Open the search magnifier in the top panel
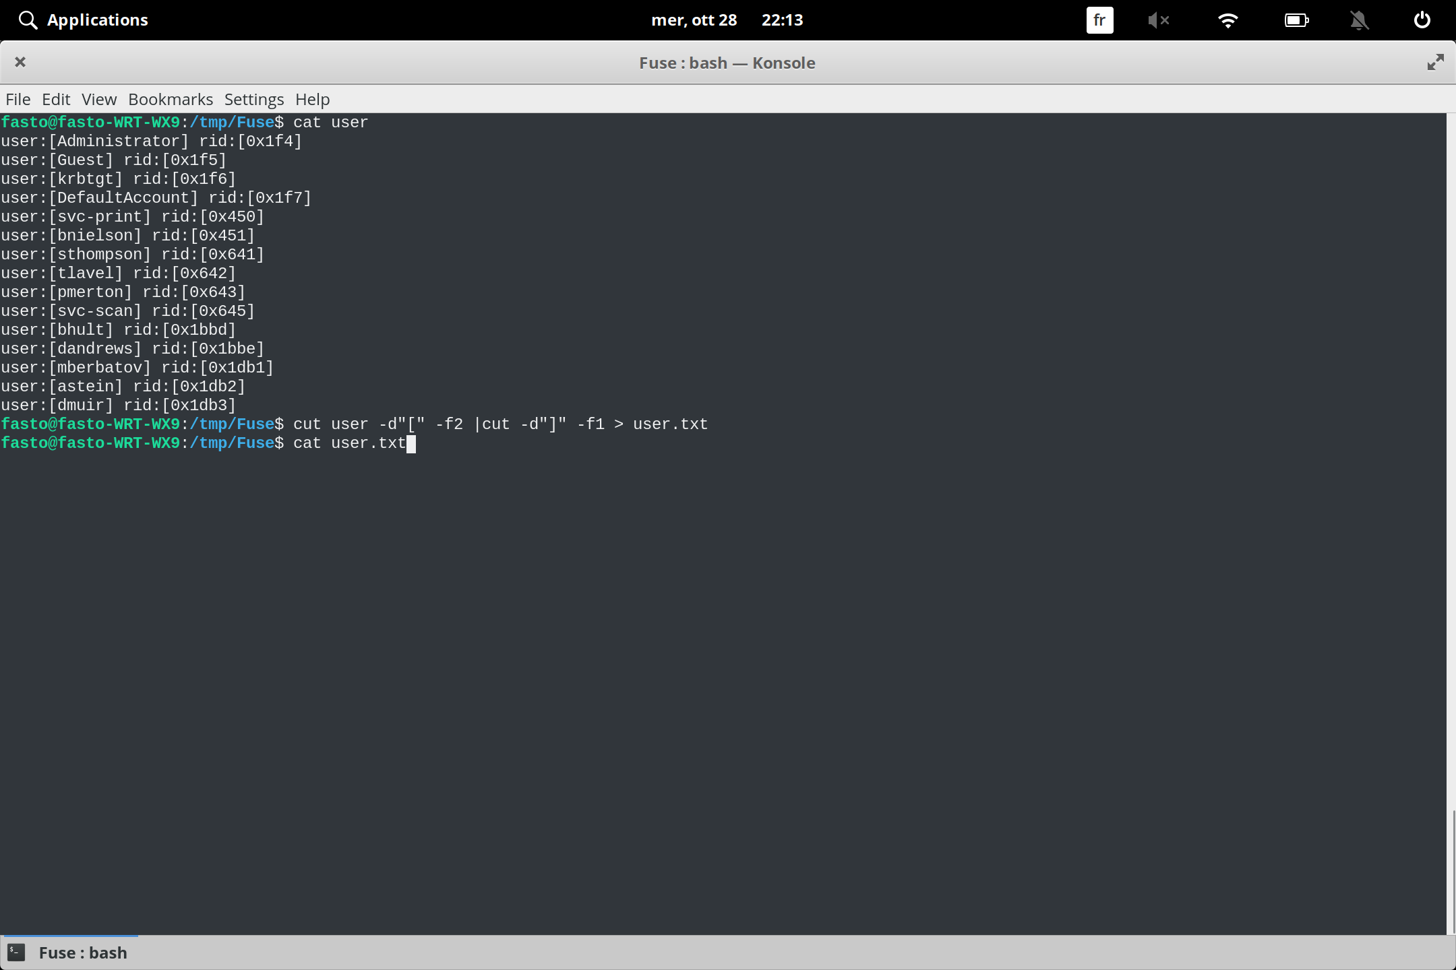 [x=28, y=20]
